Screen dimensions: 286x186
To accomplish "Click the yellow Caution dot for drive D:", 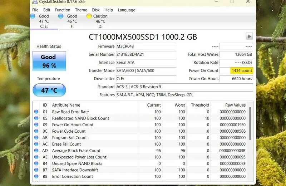I will (x=89, y=16).
